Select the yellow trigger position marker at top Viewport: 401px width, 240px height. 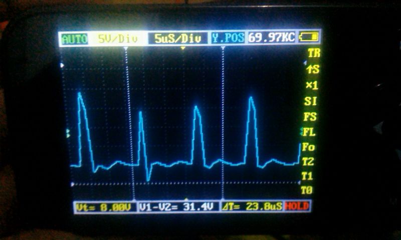[x=182, y=48]
